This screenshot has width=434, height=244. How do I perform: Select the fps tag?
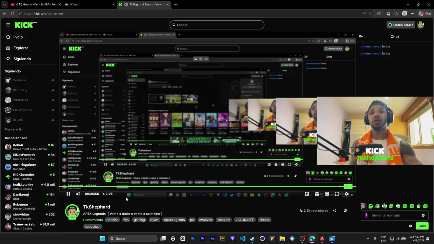[126, 220]
